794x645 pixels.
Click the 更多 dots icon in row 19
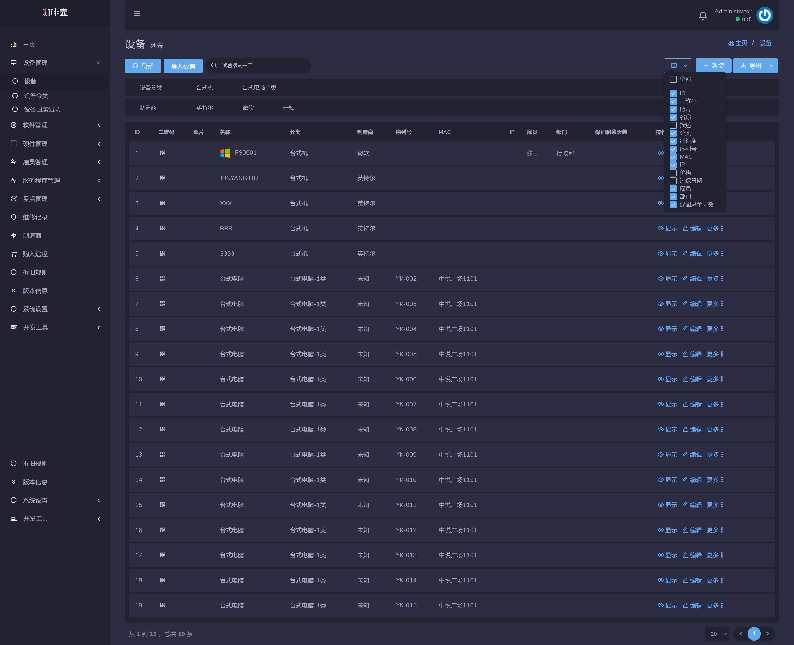coord(721,605)
